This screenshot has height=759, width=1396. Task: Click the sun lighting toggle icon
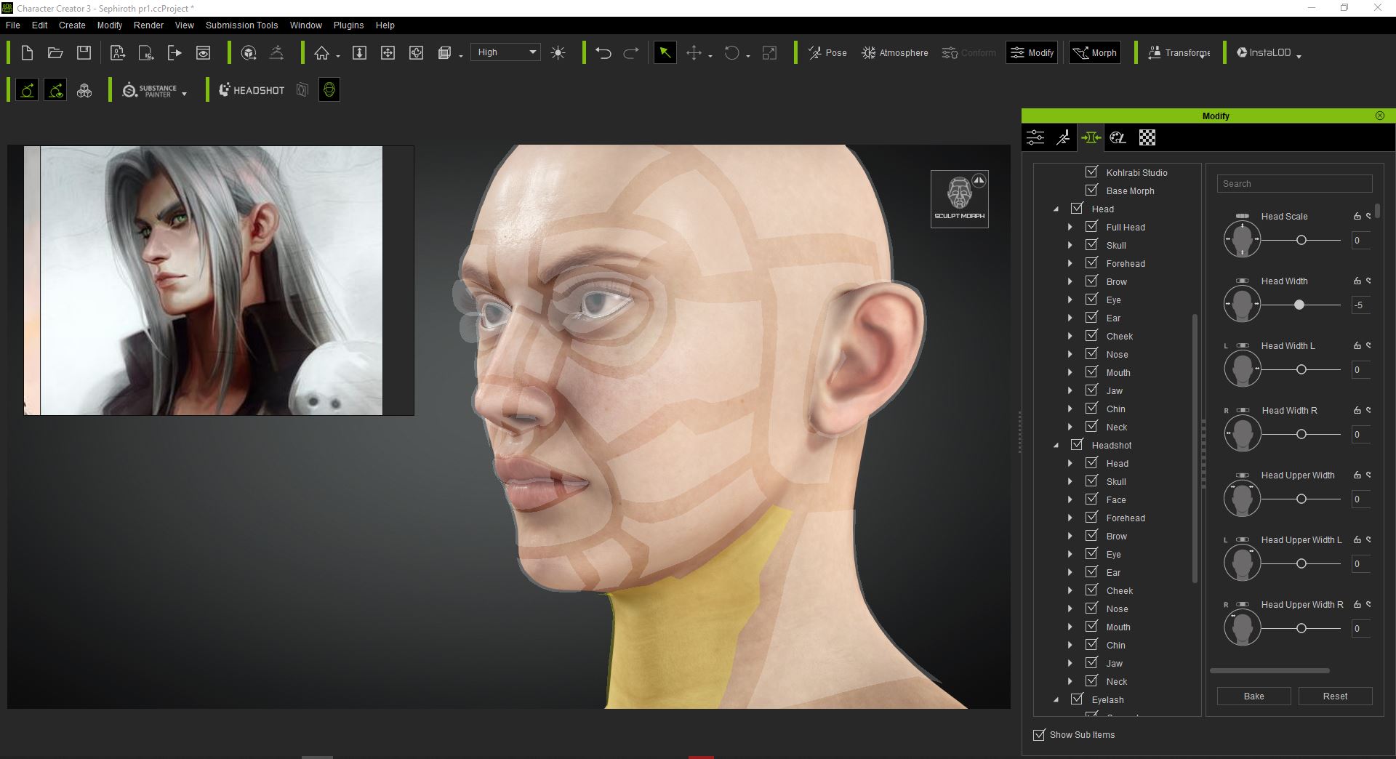tap(558, 52)
